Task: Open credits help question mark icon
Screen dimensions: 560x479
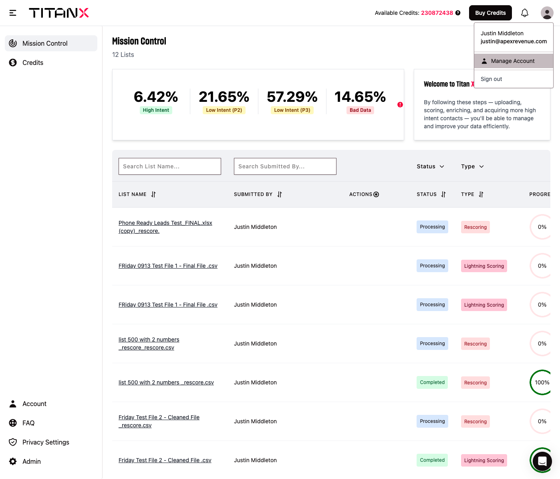Action: pos(458,13)
